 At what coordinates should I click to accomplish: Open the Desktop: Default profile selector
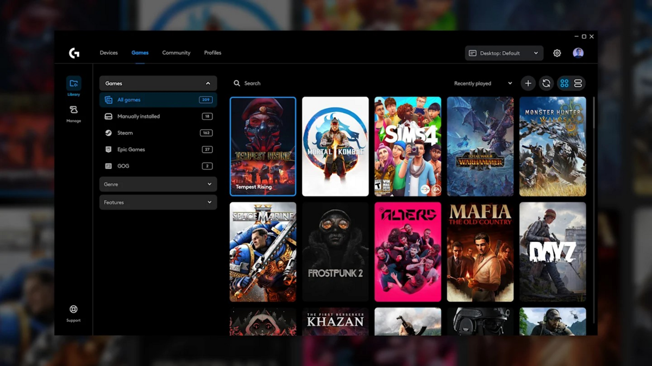coord(503,53)
